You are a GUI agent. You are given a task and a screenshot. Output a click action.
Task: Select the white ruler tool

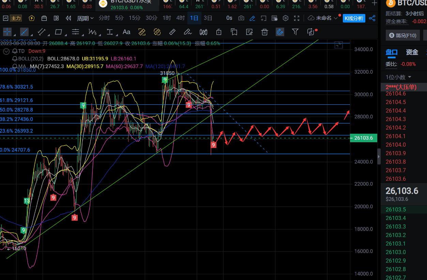172,32
